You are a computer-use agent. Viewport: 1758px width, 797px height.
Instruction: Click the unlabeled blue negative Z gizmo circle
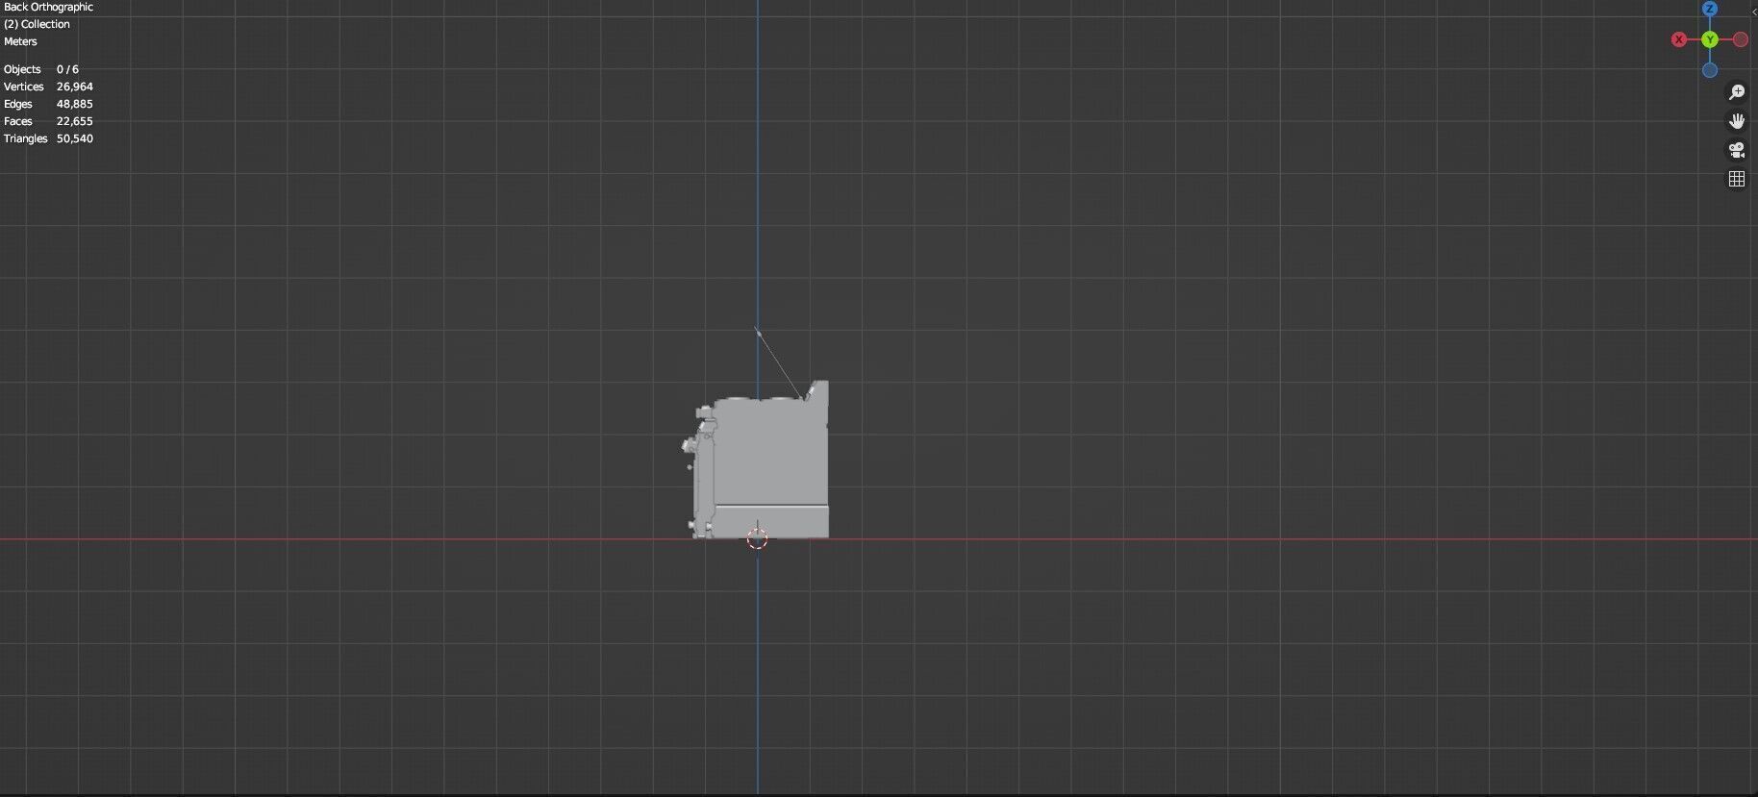click(x=1709, y=70)
